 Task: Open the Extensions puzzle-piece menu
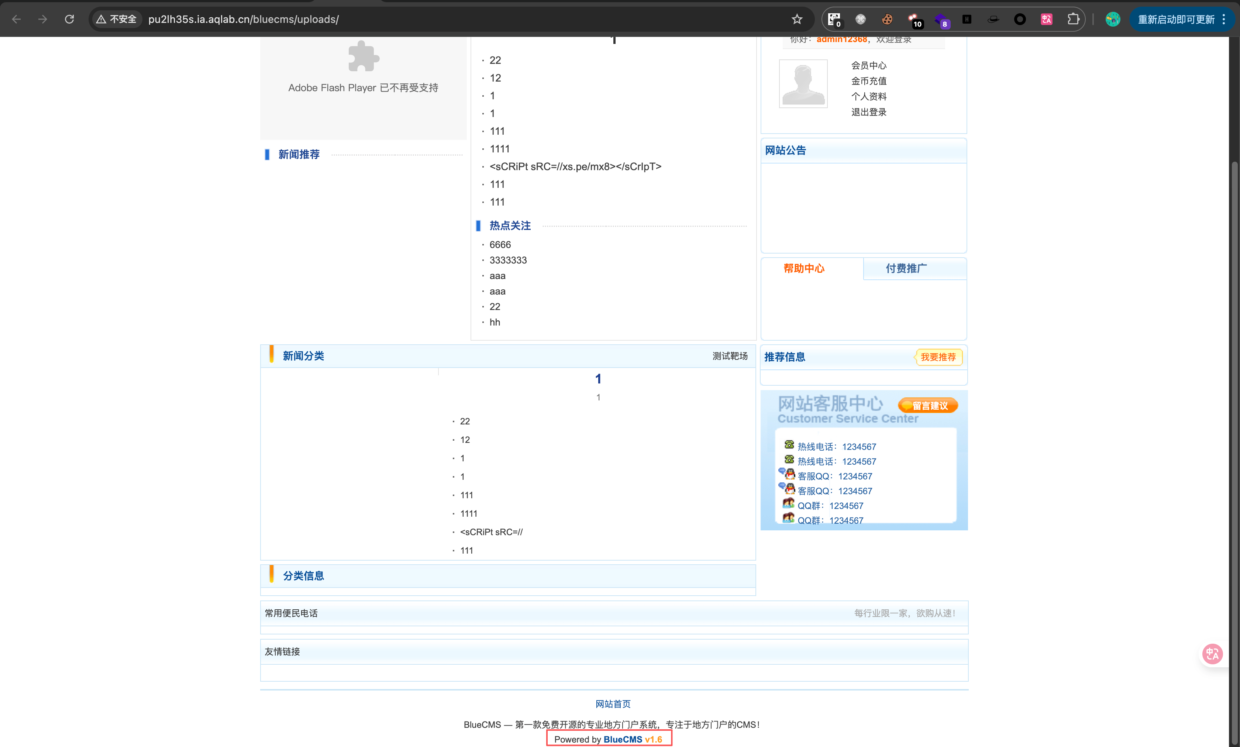[x=1073, y=19]
